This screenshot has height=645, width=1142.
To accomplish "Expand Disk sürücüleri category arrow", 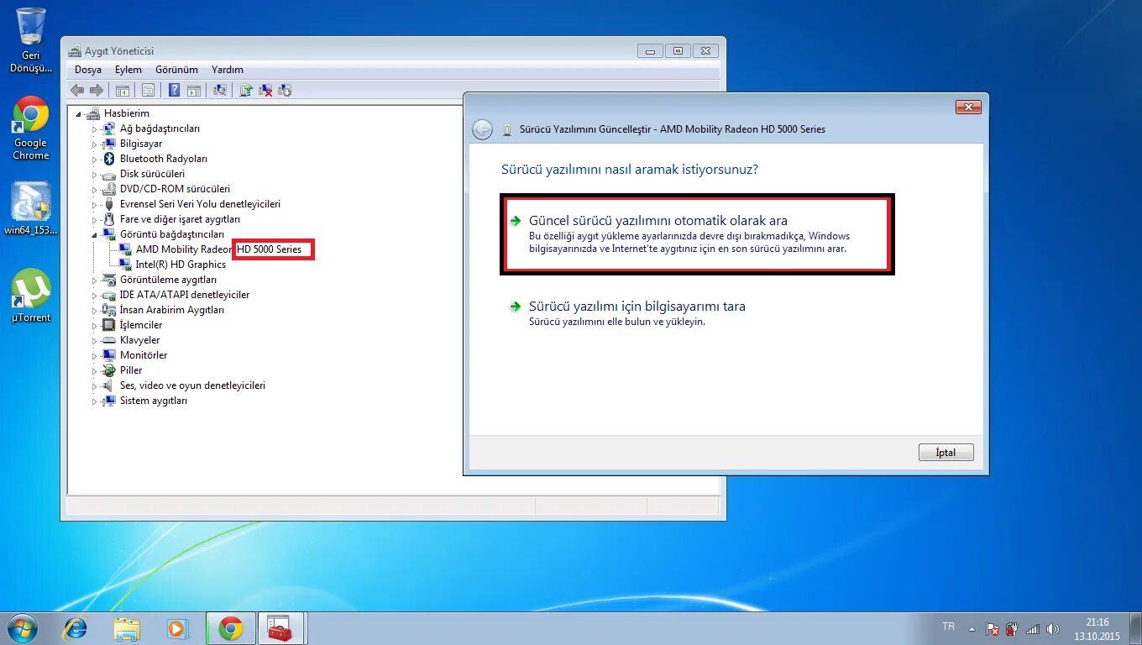I will (95, 175).
